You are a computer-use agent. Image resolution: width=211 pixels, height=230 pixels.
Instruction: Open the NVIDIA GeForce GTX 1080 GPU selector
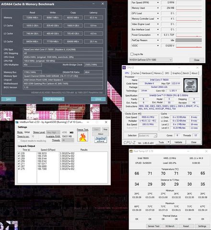[151, 60]
